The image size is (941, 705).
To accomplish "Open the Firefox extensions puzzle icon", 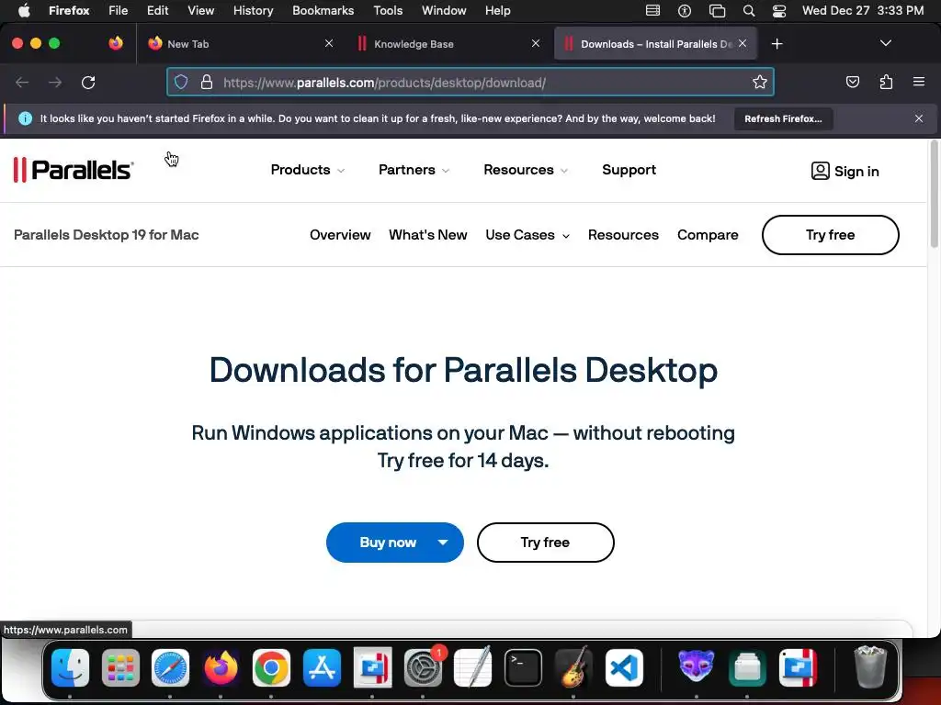I will click(886, 82).
